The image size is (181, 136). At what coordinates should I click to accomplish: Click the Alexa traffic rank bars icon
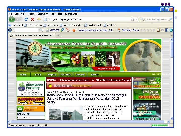47,30
